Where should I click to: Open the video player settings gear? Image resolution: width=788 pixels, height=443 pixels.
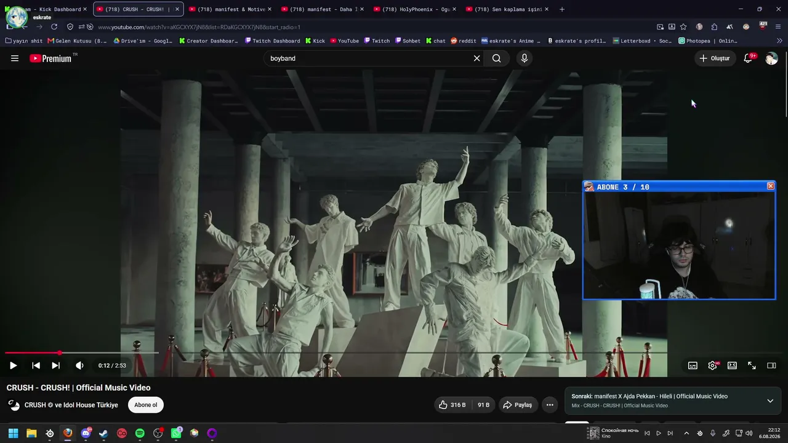[x=712, y=365]
